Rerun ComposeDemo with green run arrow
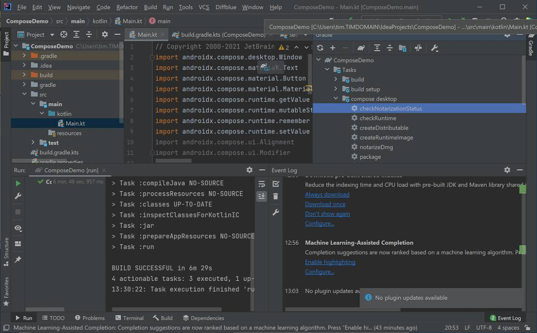Image resolution: width=537 pixels, height=333 pixels. point(17,183)
